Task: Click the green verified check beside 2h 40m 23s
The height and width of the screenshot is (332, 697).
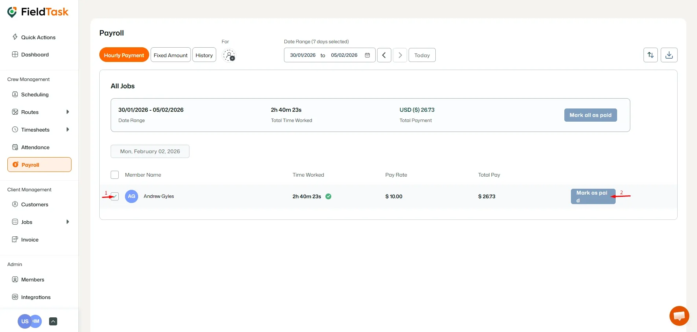Action: pyautogui.click(x=328, y=196)
